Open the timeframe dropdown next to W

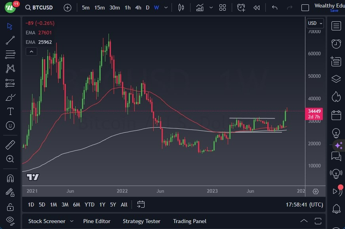[166, 8]
